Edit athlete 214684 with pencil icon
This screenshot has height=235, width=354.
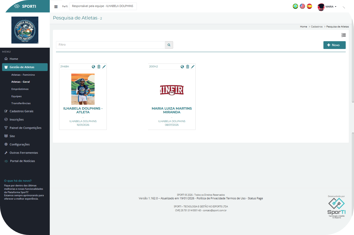[104, 67]
